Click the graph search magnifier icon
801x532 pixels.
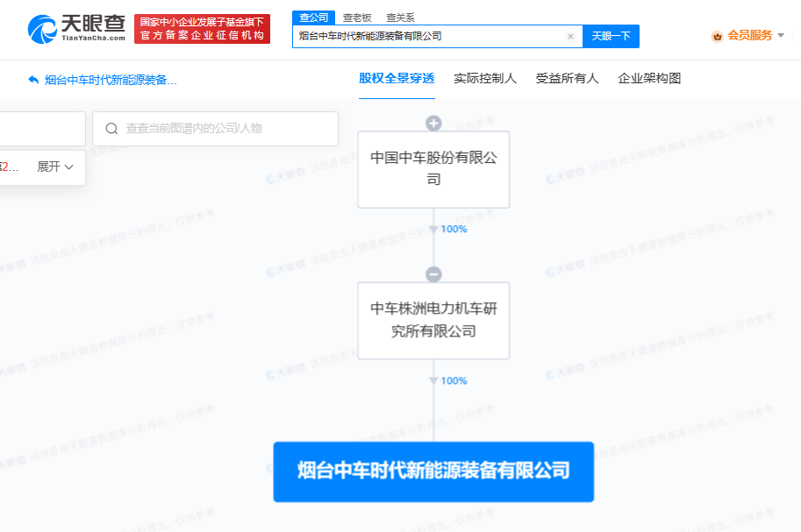pyautogui.click(x=111, y=129)
